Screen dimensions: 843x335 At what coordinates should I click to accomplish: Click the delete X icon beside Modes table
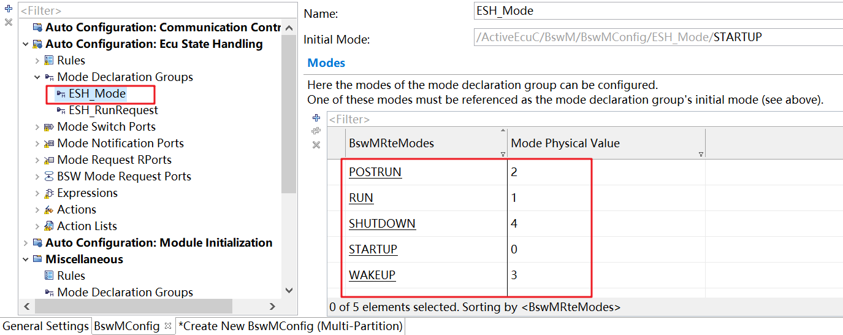[x=316, y=145]
